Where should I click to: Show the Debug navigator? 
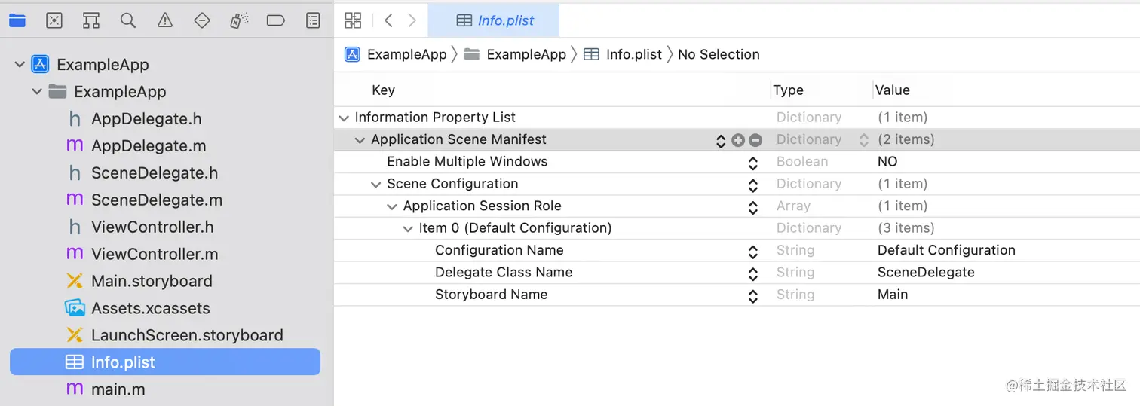point(239,20)
